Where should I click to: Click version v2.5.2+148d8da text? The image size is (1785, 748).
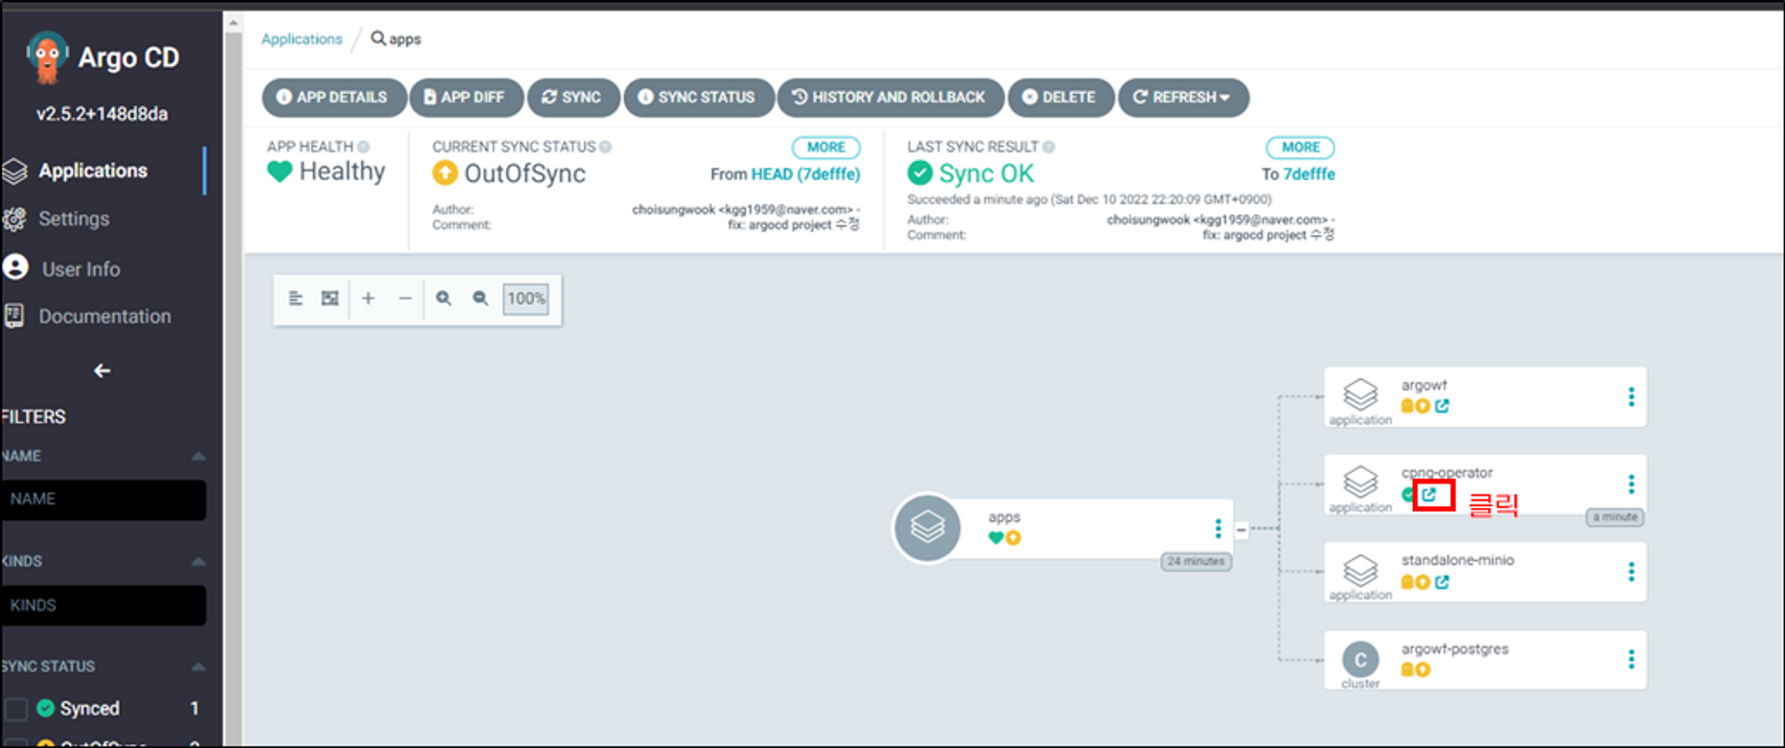pos(102,114)
